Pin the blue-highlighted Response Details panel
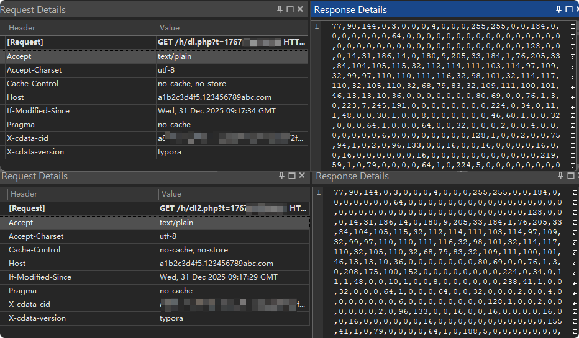This screenshot has width=579, height=338. pyautogui.click(x=558, y=9)
